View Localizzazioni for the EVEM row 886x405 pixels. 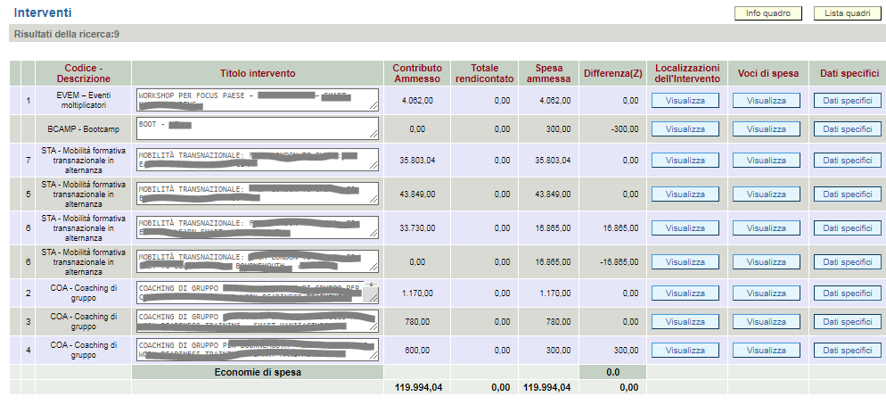point(685,101)
